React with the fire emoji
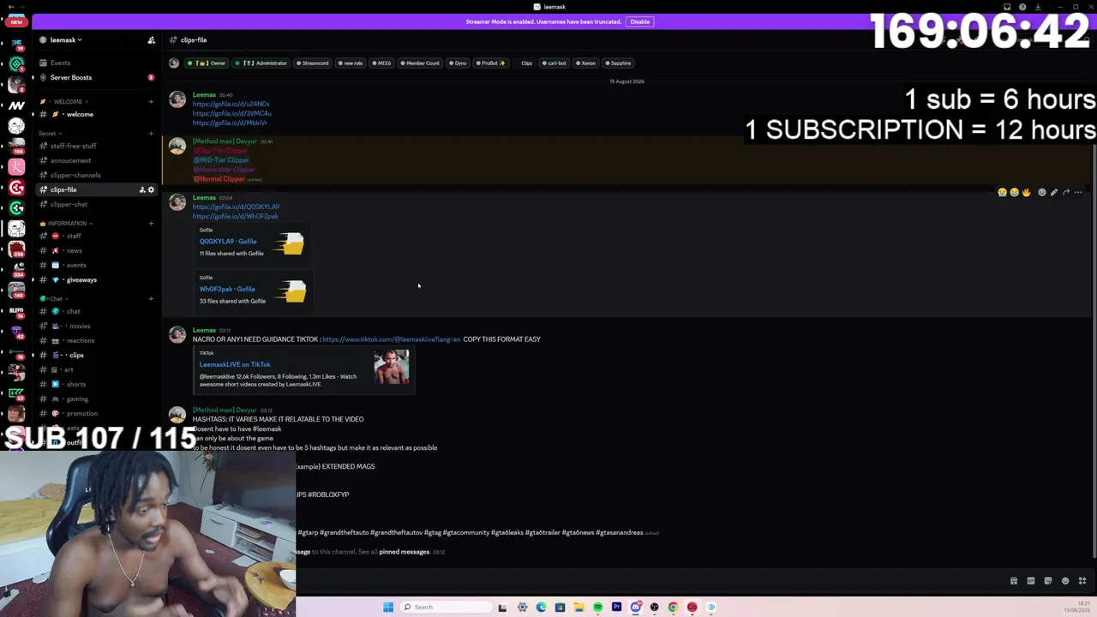The height and width of the screenshot is (617, 1097). click(x=1026, y=192)
